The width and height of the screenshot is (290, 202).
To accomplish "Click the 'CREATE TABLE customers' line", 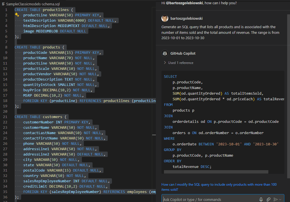I will click(41, 117).
